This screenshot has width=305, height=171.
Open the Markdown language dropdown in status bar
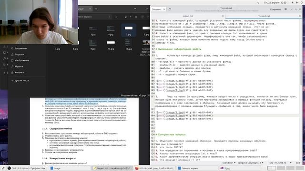point(229,163)
